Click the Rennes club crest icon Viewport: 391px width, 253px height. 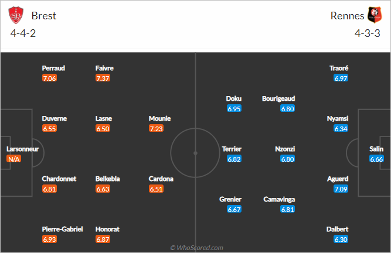coord(375,15)
